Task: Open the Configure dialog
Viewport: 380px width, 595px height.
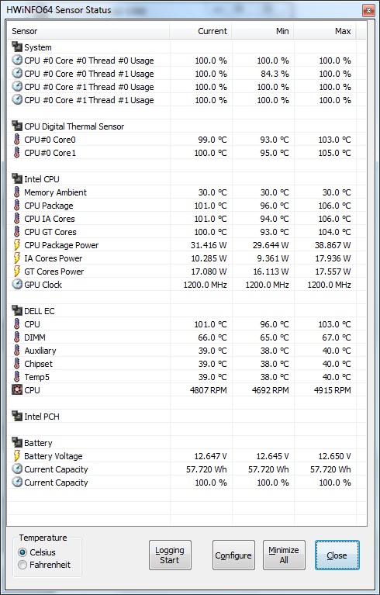Action: [233, 555]
